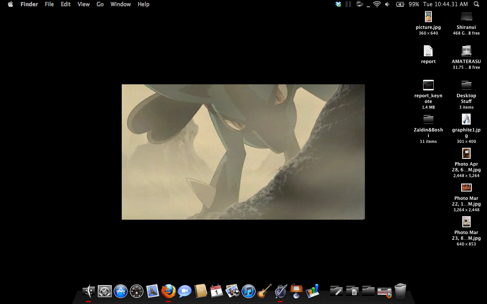Click the battery status indicator
The image size is (487, 304).
400,4
